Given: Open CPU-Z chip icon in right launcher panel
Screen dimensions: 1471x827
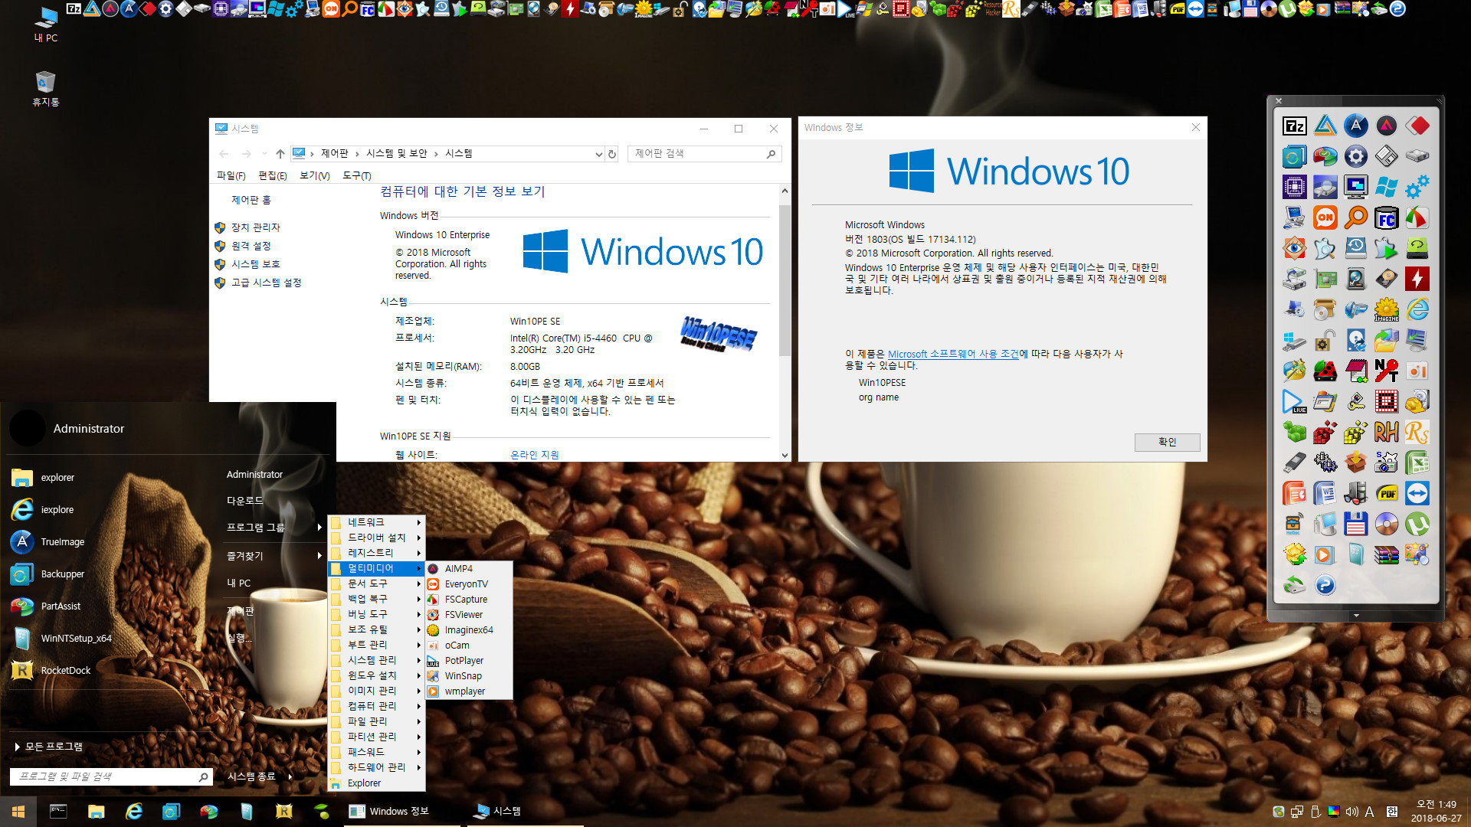Looking at the screenshot, I should coord(1294,187).
